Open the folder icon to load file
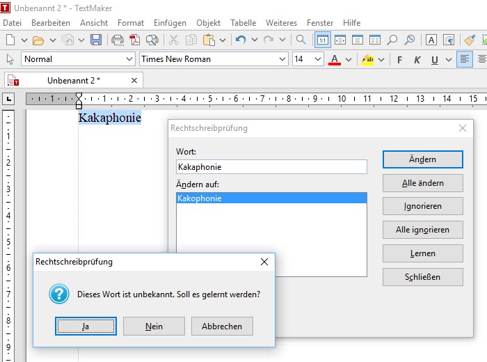The width and height of the screenshot is (487, 362). tap(38, 40)
